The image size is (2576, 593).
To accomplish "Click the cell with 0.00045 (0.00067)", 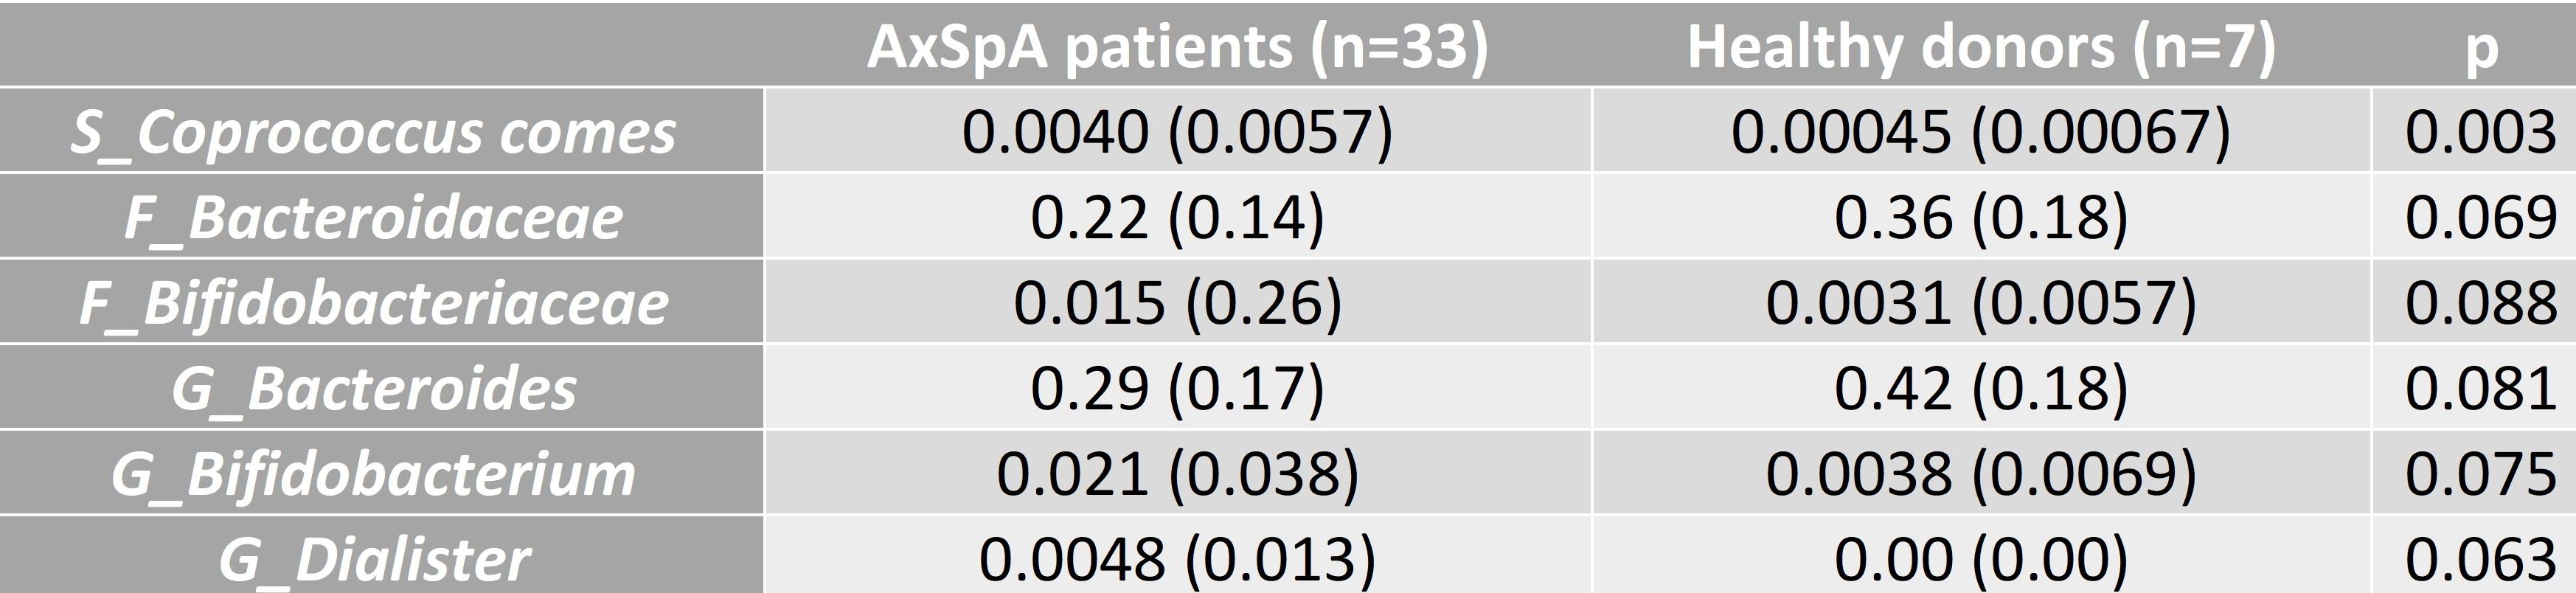I will coord(1980,132).
